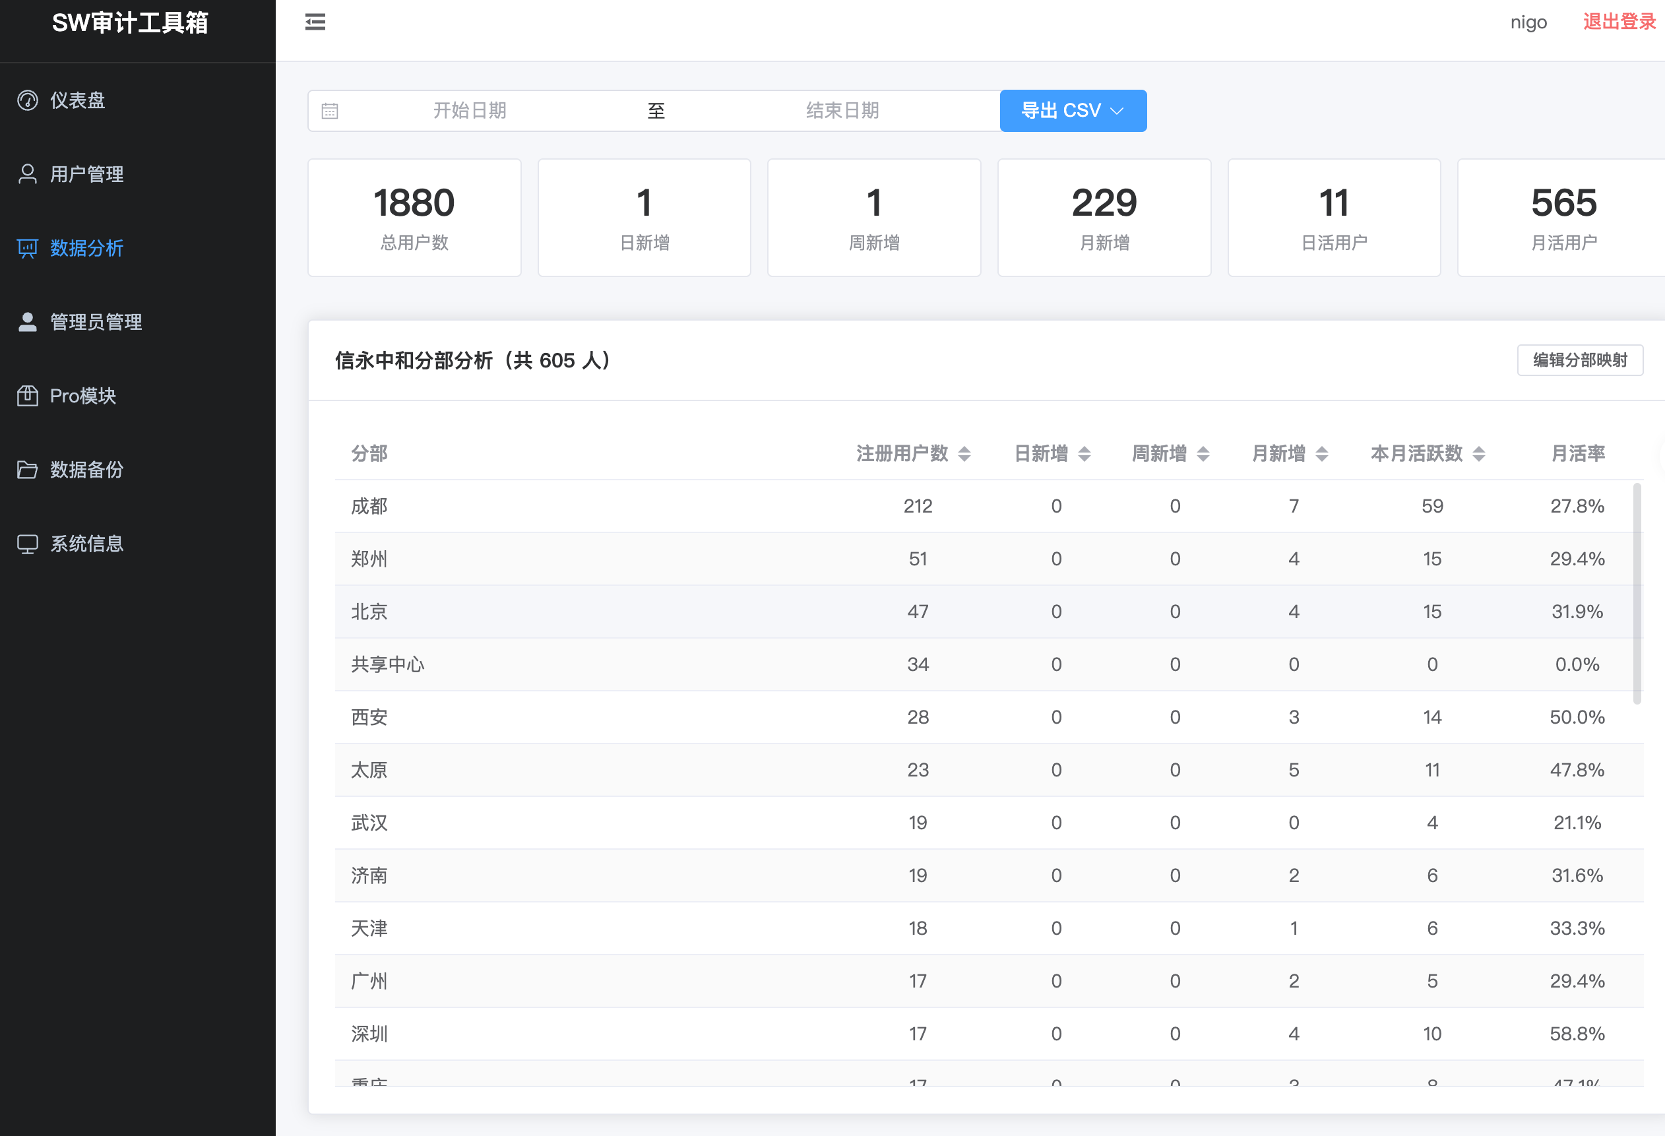Sort by 周新增 column arrows
The width and height of the screenshot is (1665, 1136).
click(1203, 454)
